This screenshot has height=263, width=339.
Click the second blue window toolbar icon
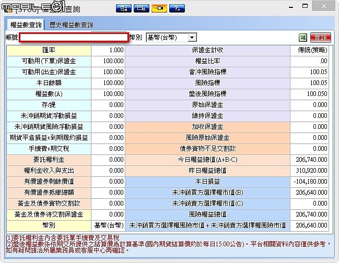pyautogui.click(x=142, y=8)
